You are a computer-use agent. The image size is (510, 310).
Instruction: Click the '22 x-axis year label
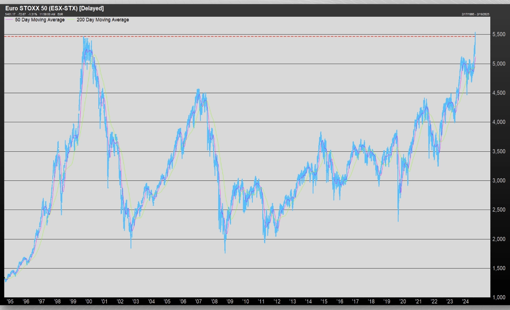[x=434, y=301]
